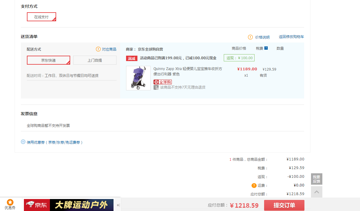This screenshot has width=360, height=211.
Task: Click the ￥129.59 tax value in product row
Action: pyautogui.click(x=269, y=69)
